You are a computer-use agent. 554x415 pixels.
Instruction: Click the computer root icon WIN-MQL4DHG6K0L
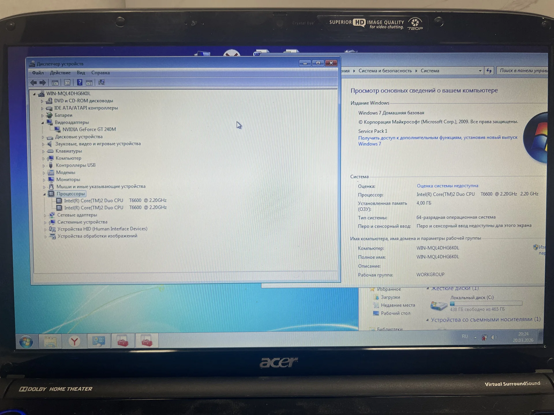click(41, 94)
